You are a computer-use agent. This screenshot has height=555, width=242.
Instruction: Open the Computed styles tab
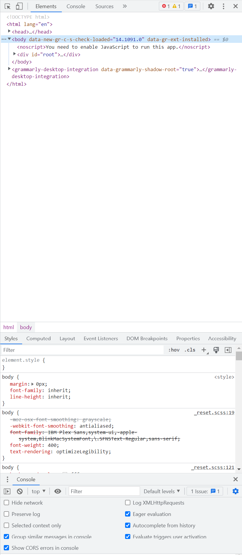coord(38,338)
